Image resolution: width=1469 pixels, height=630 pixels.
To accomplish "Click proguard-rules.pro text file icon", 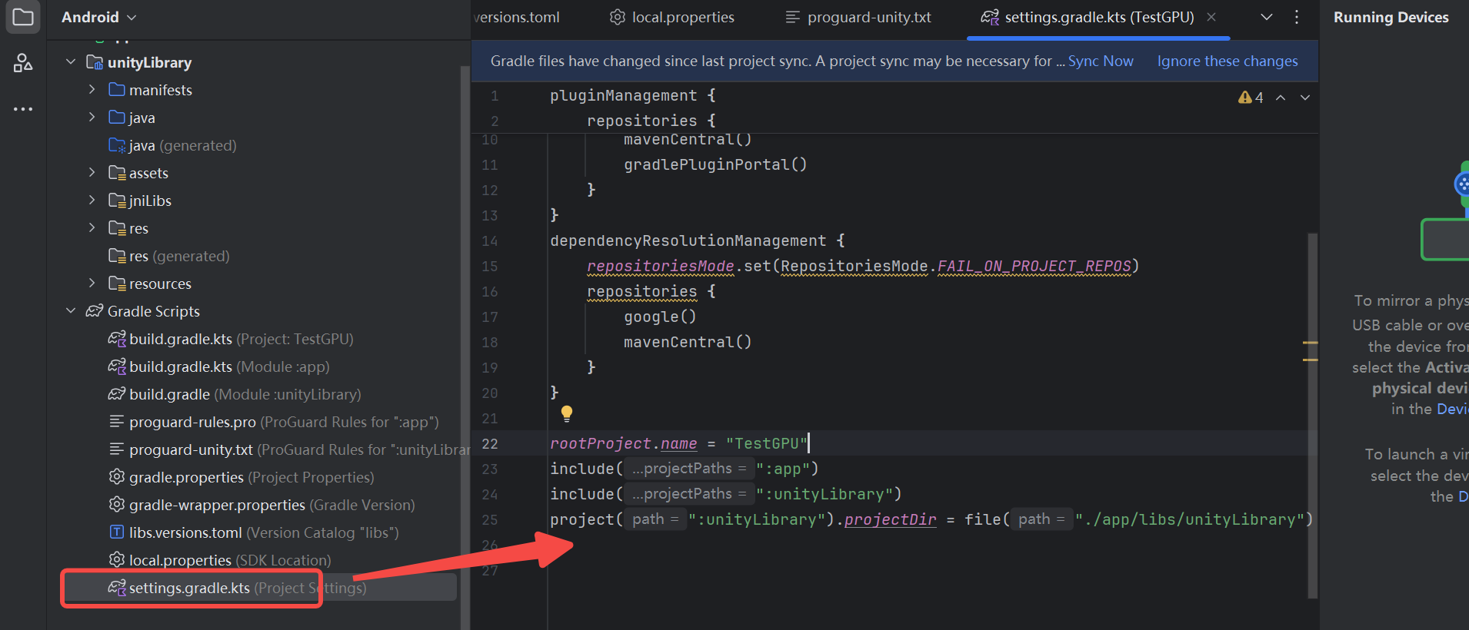I will pos(117,421).
